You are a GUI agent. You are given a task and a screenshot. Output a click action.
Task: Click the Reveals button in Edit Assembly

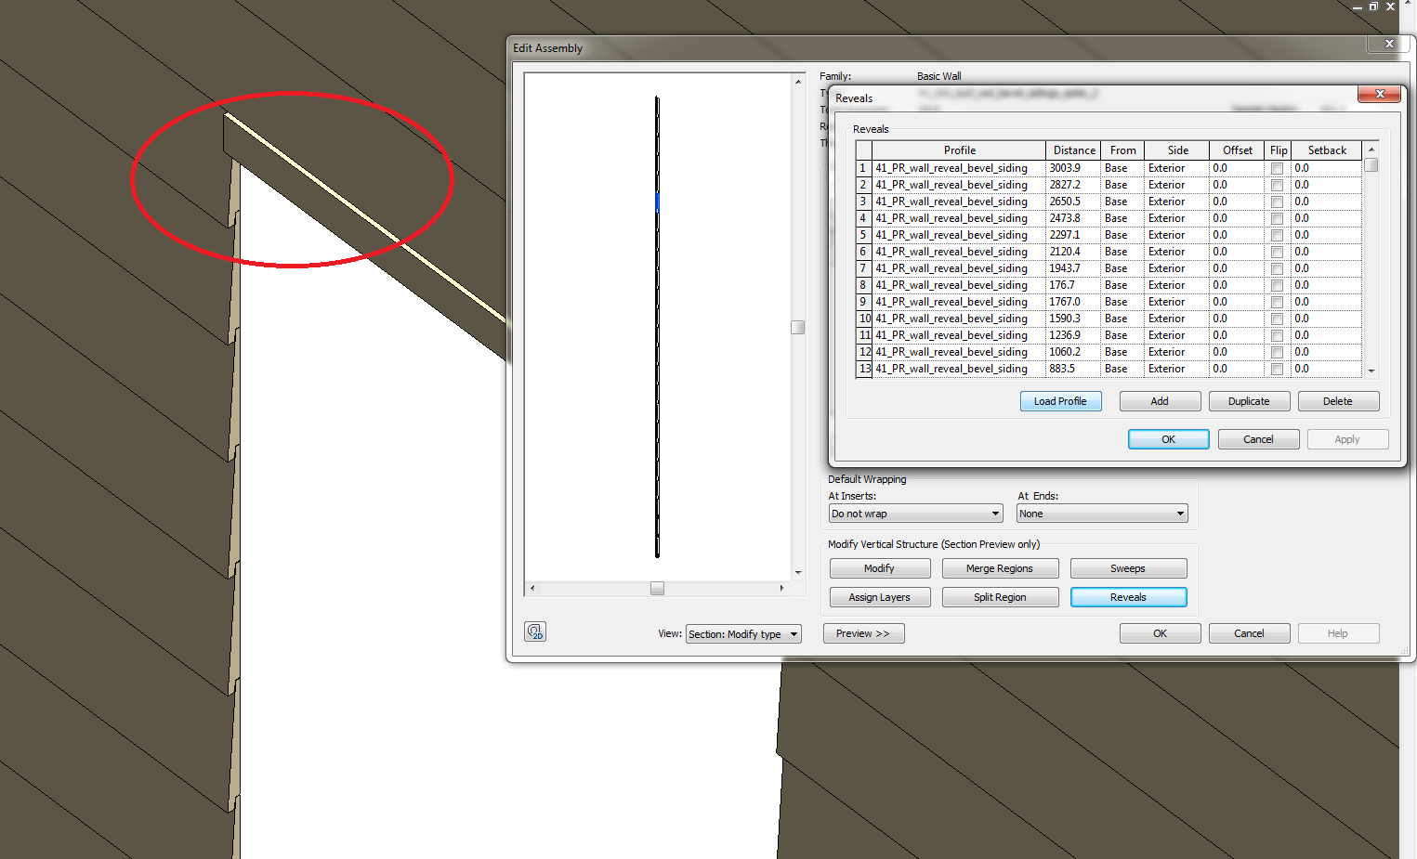click(1128, 597)
